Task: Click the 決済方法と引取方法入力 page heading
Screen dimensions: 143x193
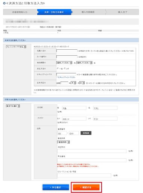Action: point(26,3)
